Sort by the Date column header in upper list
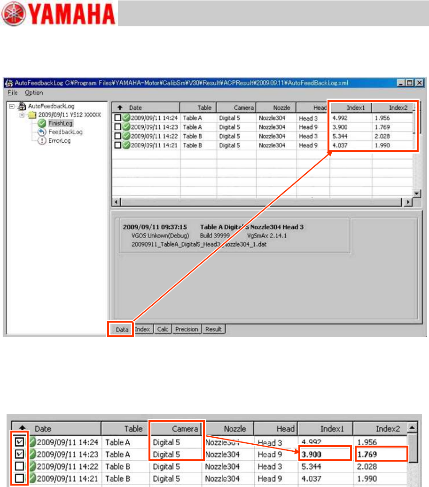 [x=146, y=108]
